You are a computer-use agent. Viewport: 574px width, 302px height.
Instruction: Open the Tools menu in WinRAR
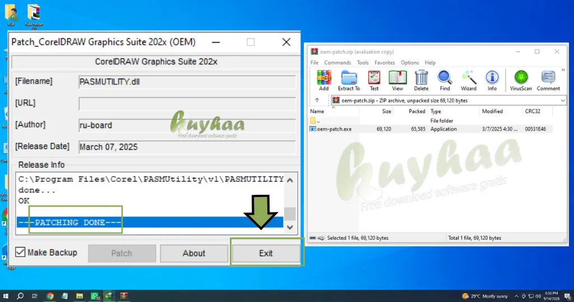click(x=363, y=63)
